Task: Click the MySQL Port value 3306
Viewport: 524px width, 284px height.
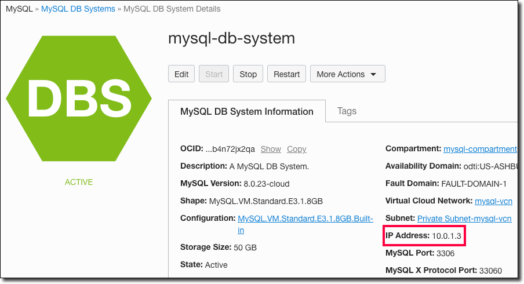Action: point(447,253)
